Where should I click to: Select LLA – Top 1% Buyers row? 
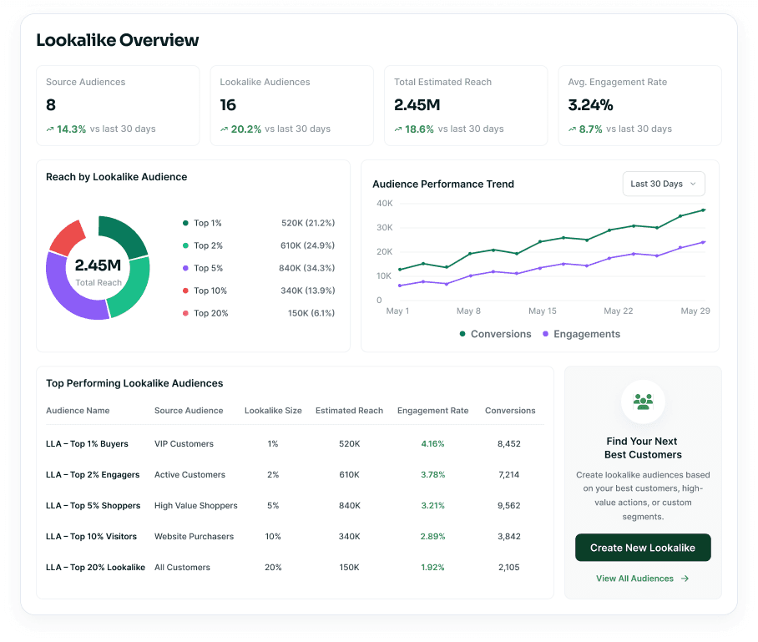(295, 444)
